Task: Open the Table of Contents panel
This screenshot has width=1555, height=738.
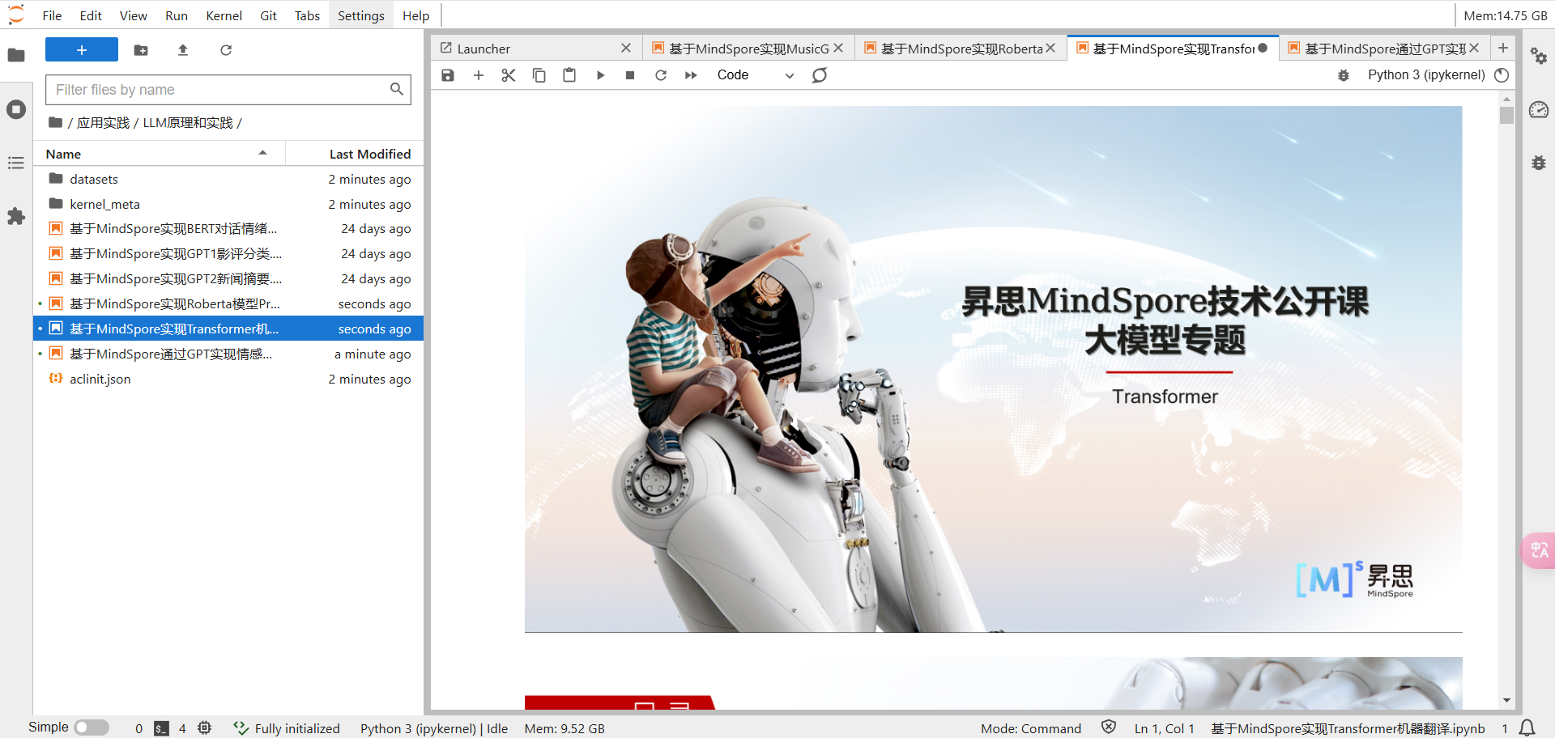Action: [16, 163]
